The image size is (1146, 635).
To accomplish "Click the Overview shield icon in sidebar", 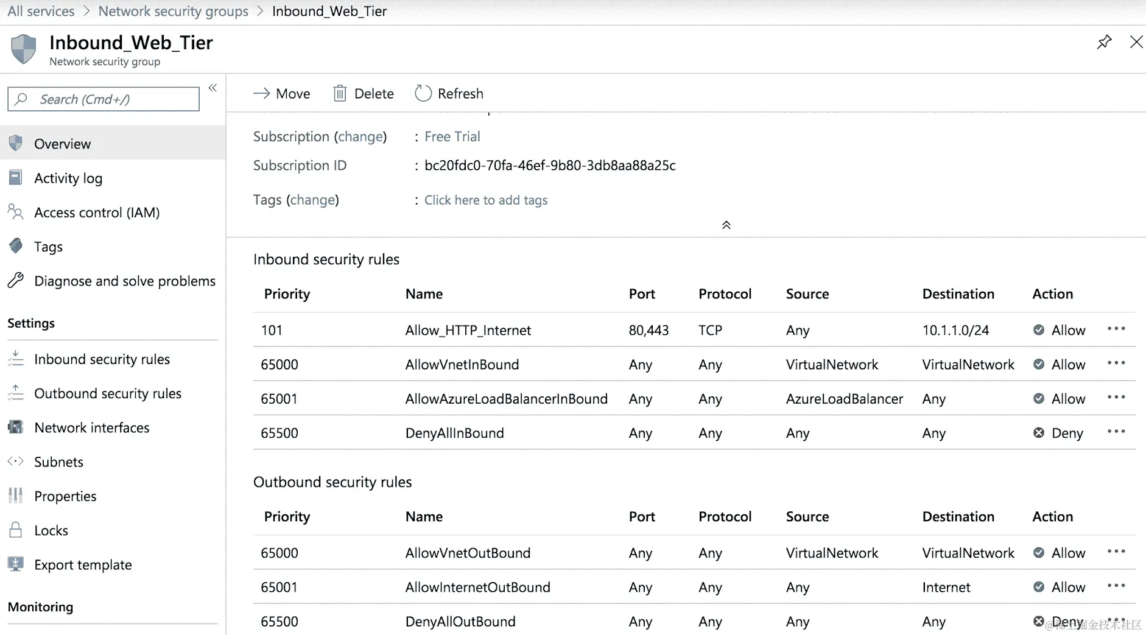I will [x=16, y=143].
